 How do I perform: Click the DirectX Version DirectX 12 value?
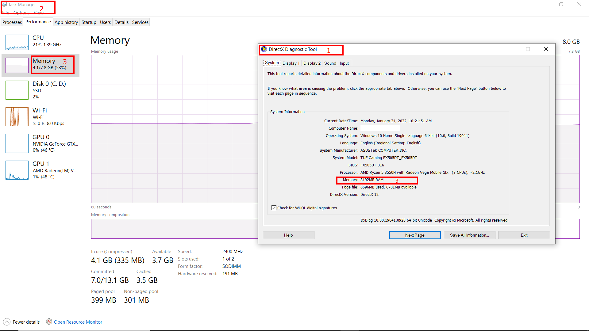(x=369, y=195)
